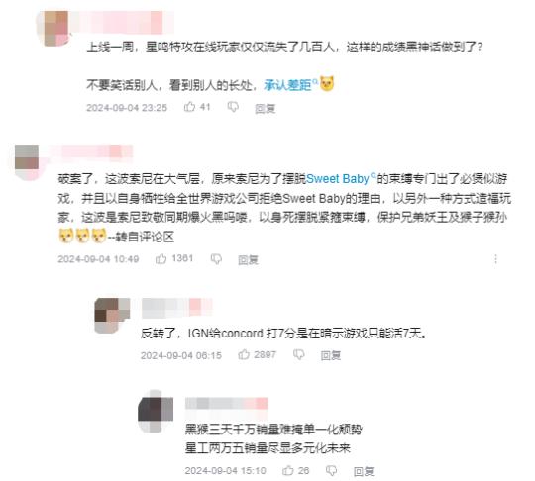535x481 pixels.
Task: Like the IGN concord comment with 2897 likes
Action: point(244,354)
